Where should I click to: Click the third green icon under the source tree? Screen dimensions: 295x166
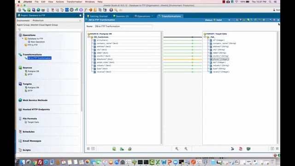coord(130,149)
